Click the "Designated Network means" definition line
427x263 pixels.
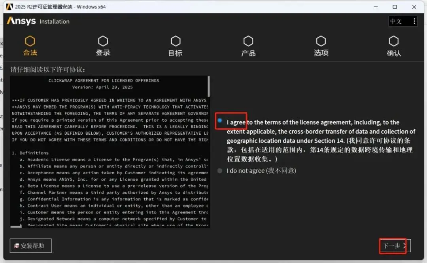tap(113, 219)
